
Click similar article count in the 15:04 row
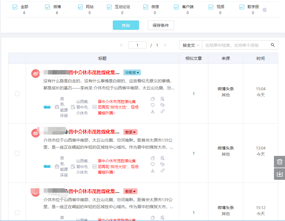(193, 94)
